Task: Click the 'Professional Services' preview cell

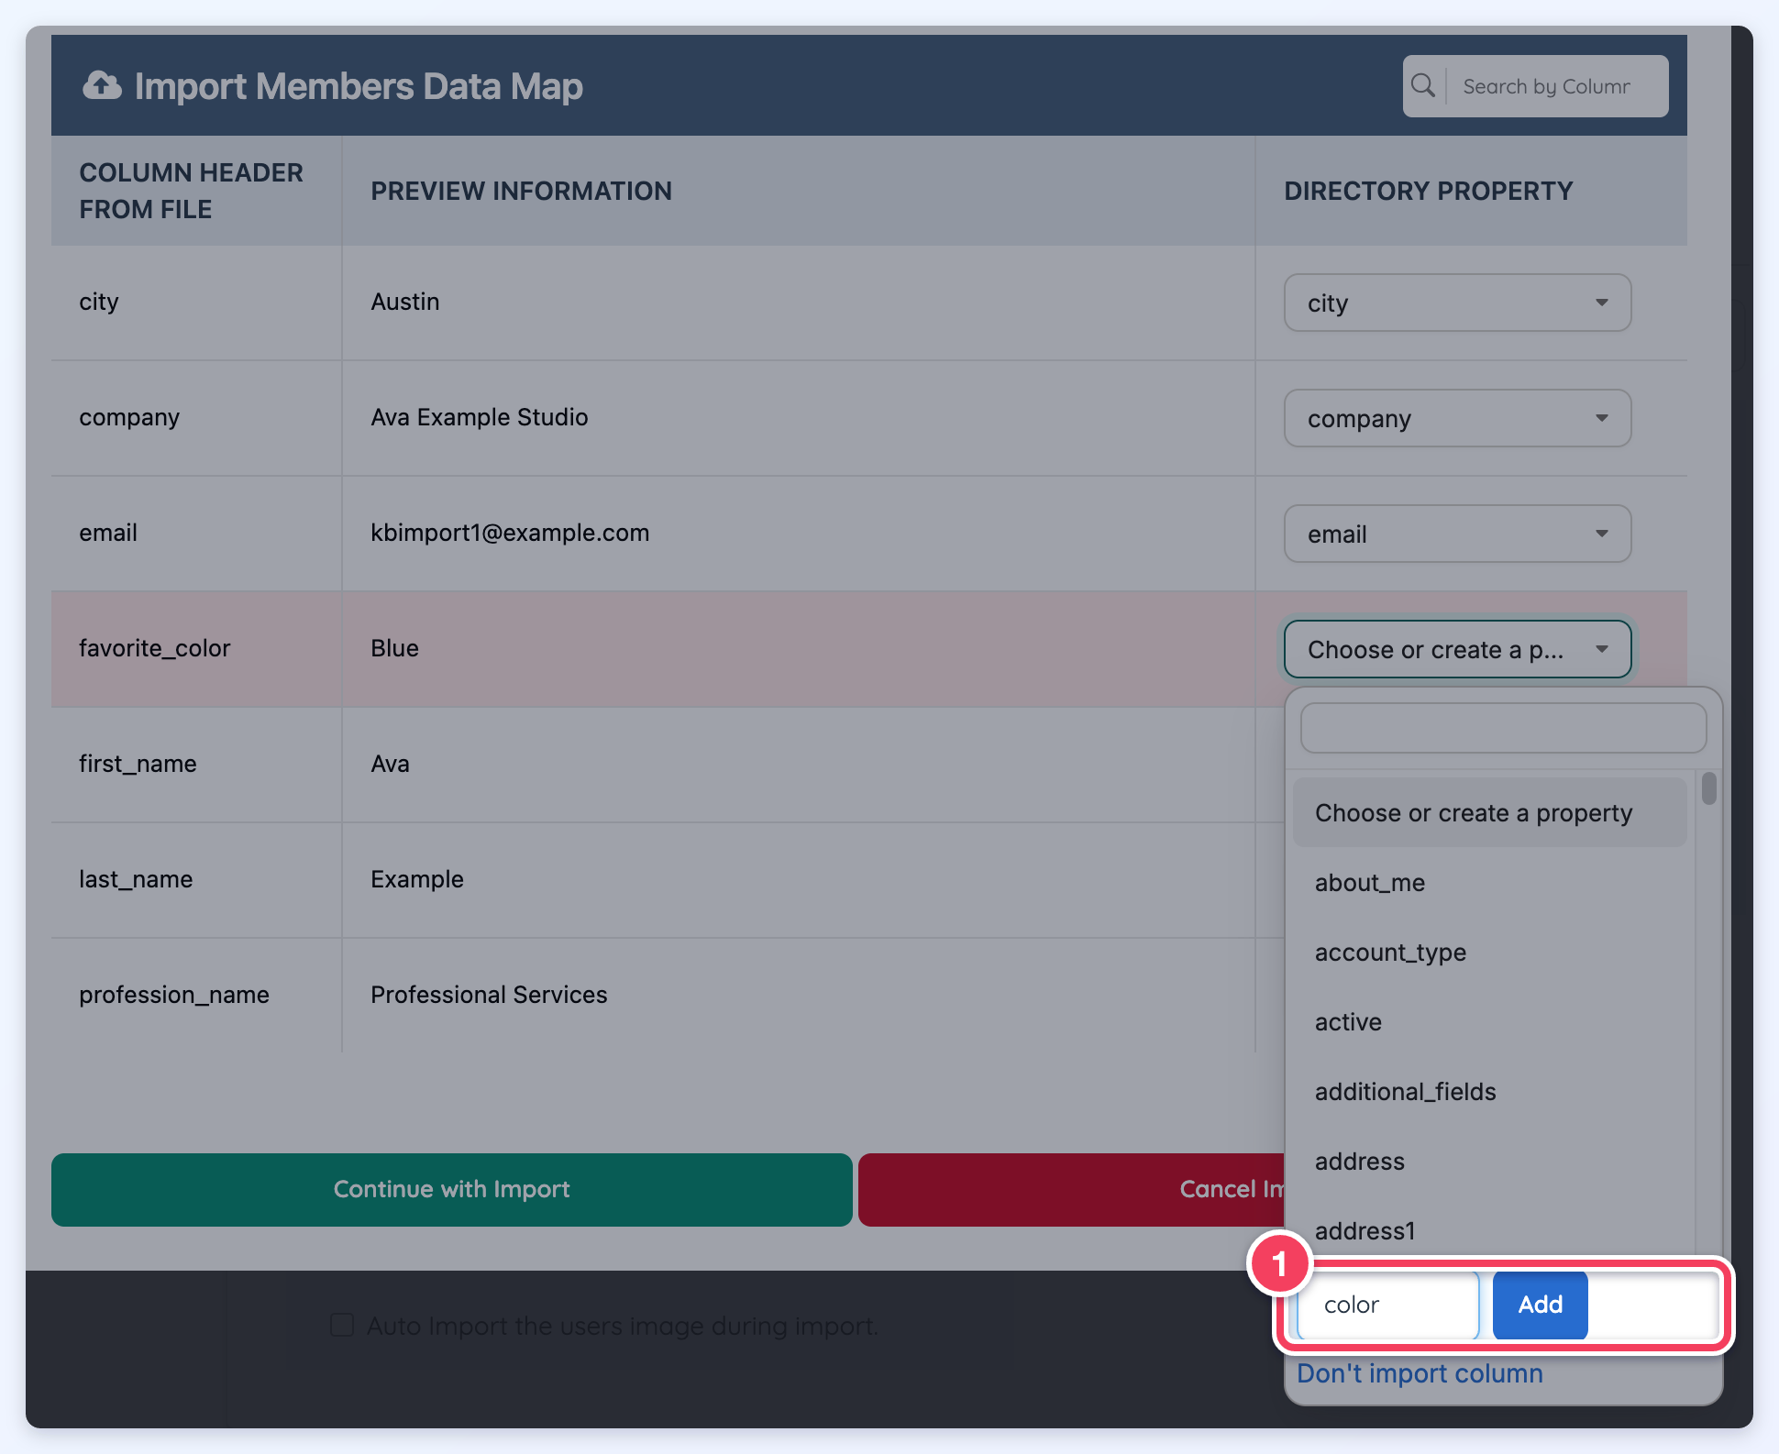Action: coord(798,995)
